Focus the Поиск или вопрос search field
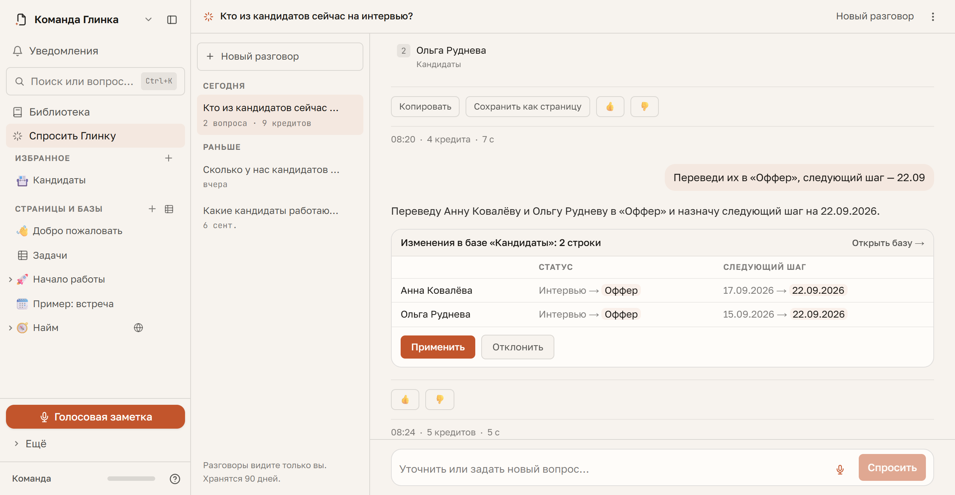This screenshot has height=495, width=955. pyautogui.click(x=95, y=81)
